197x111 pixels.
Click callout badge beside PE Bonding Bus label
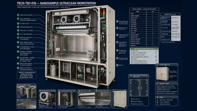pos(117,50)
